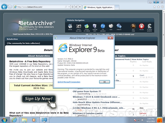165x123 pixels.
Task: Open Favorites star icon
Action: click(158, 7)
